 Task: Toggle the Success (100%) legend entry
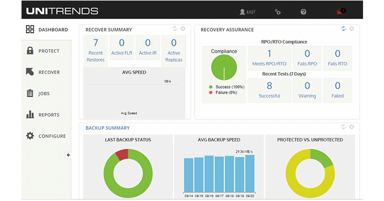tap(227, 87)
